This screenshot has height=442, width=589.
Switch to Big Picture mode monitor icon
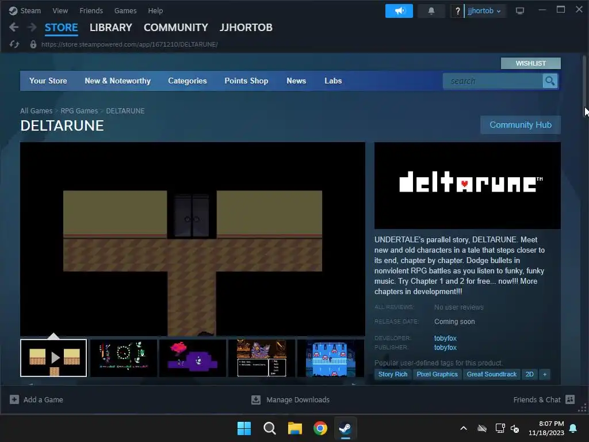click(520, 11)
